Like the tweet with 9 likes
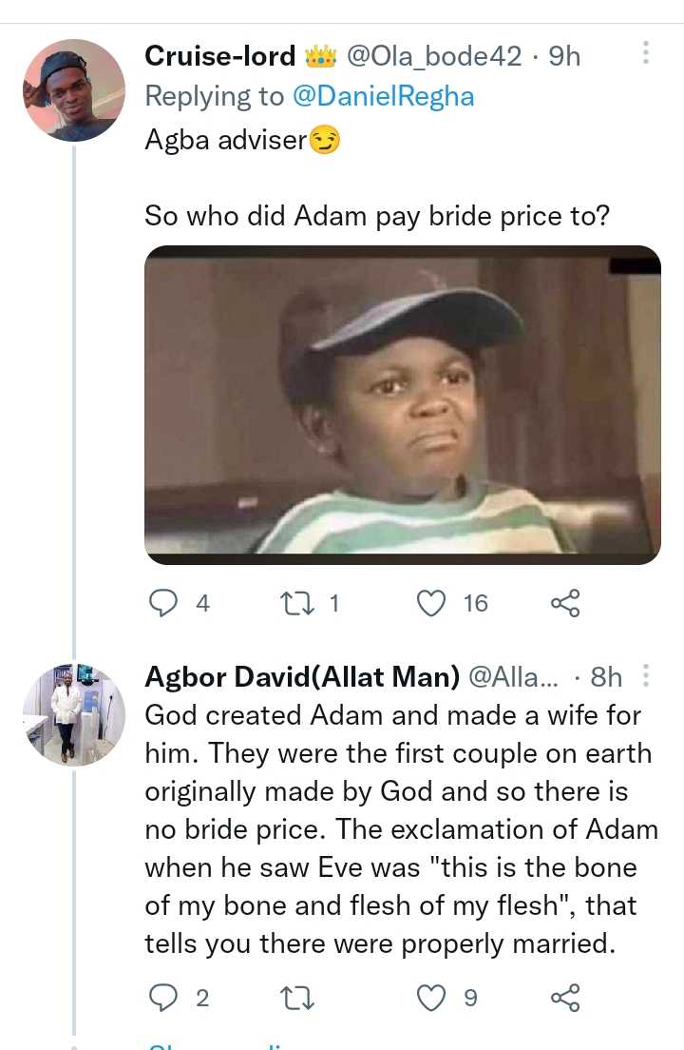 coord(432,998)
